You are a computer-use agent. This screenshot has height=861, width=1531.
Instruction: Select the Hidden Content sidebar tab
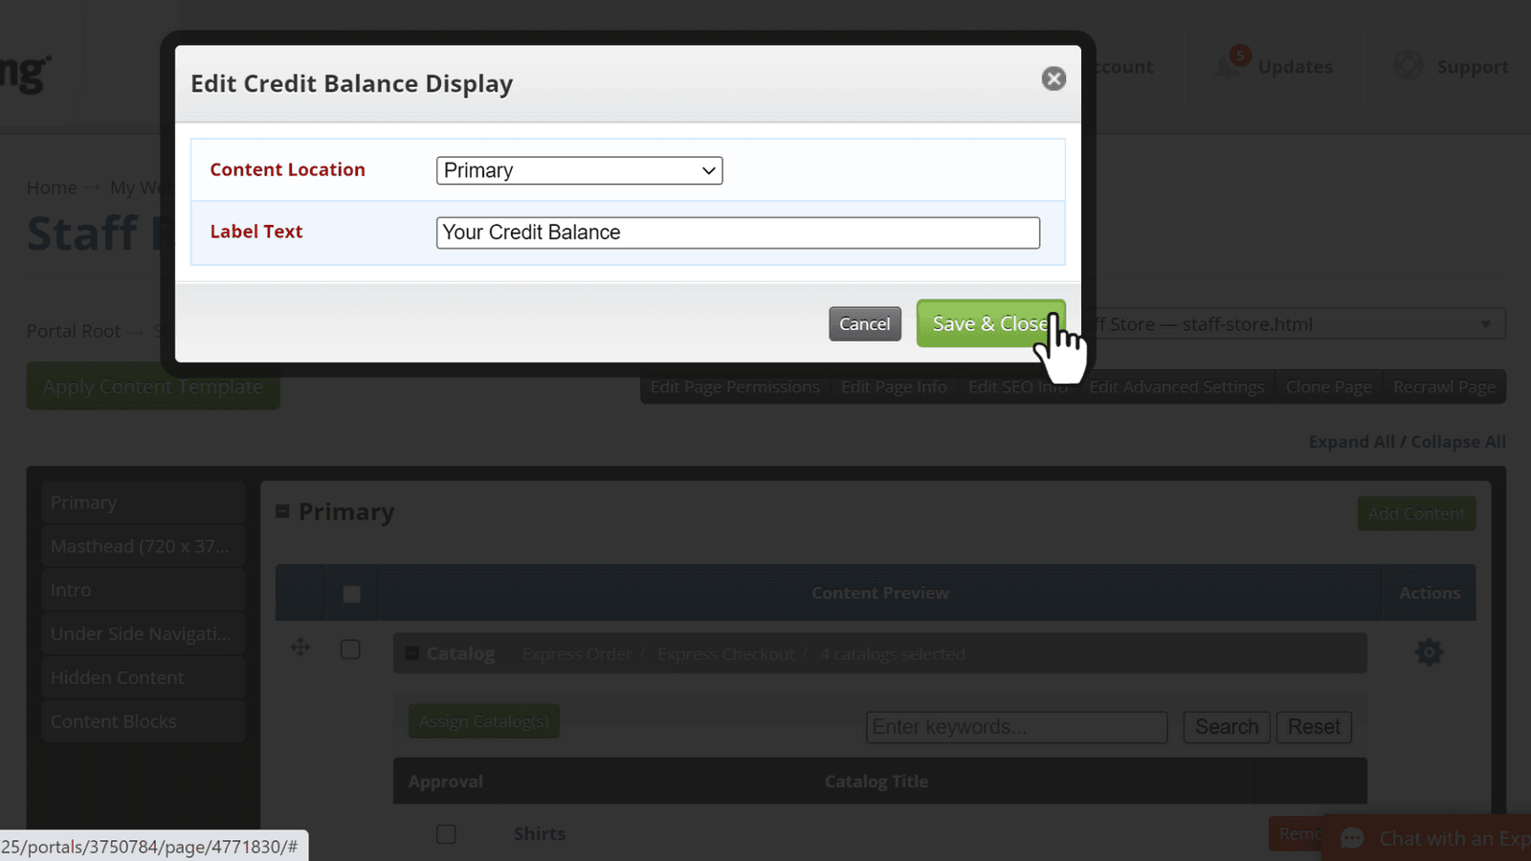(143, 677)
